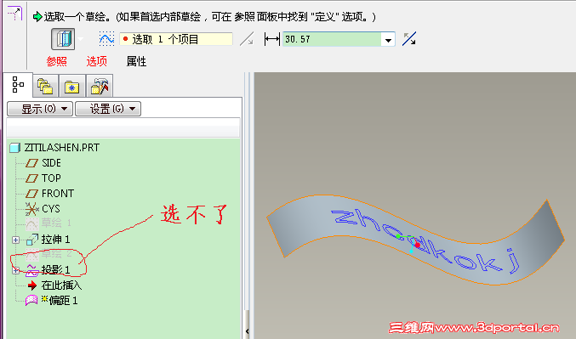Click the FRONT plane icon
The image size is (576, 339).
(32, 194)
